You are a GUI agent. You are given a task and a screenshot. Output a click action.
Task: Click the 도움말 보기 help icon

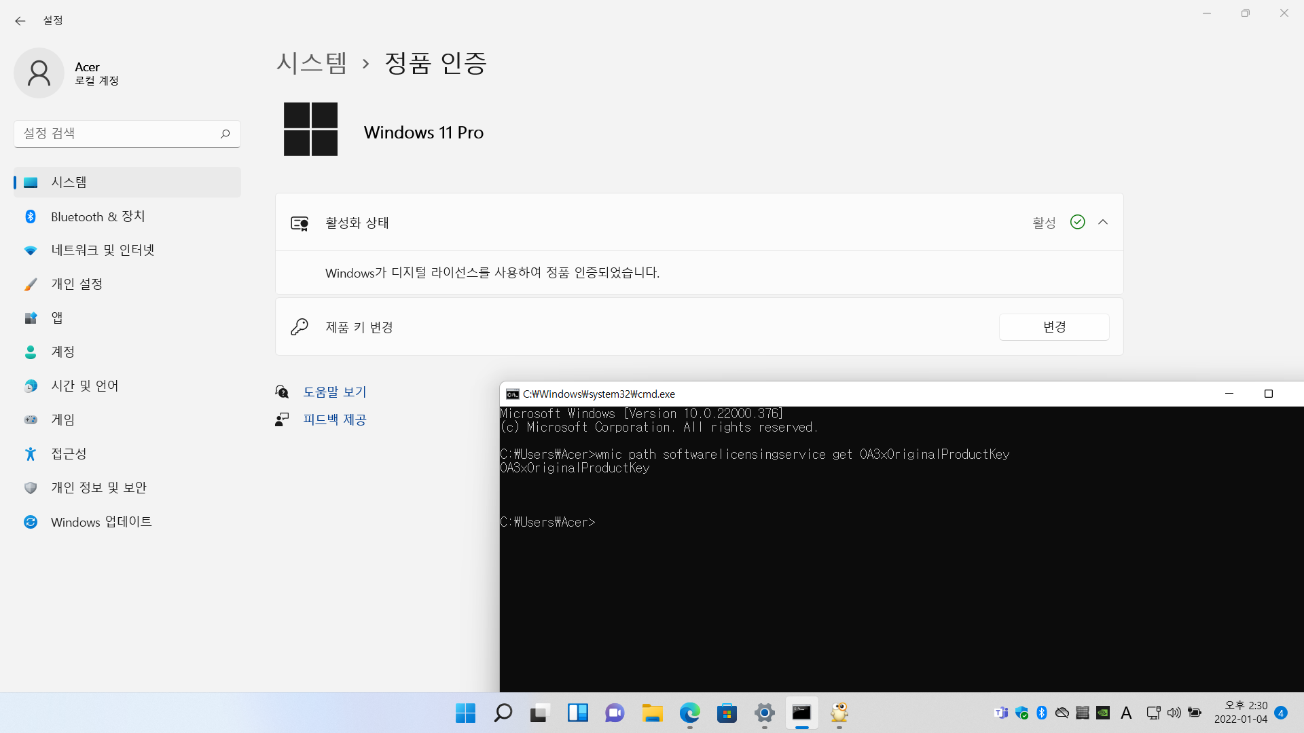point(282,392)
